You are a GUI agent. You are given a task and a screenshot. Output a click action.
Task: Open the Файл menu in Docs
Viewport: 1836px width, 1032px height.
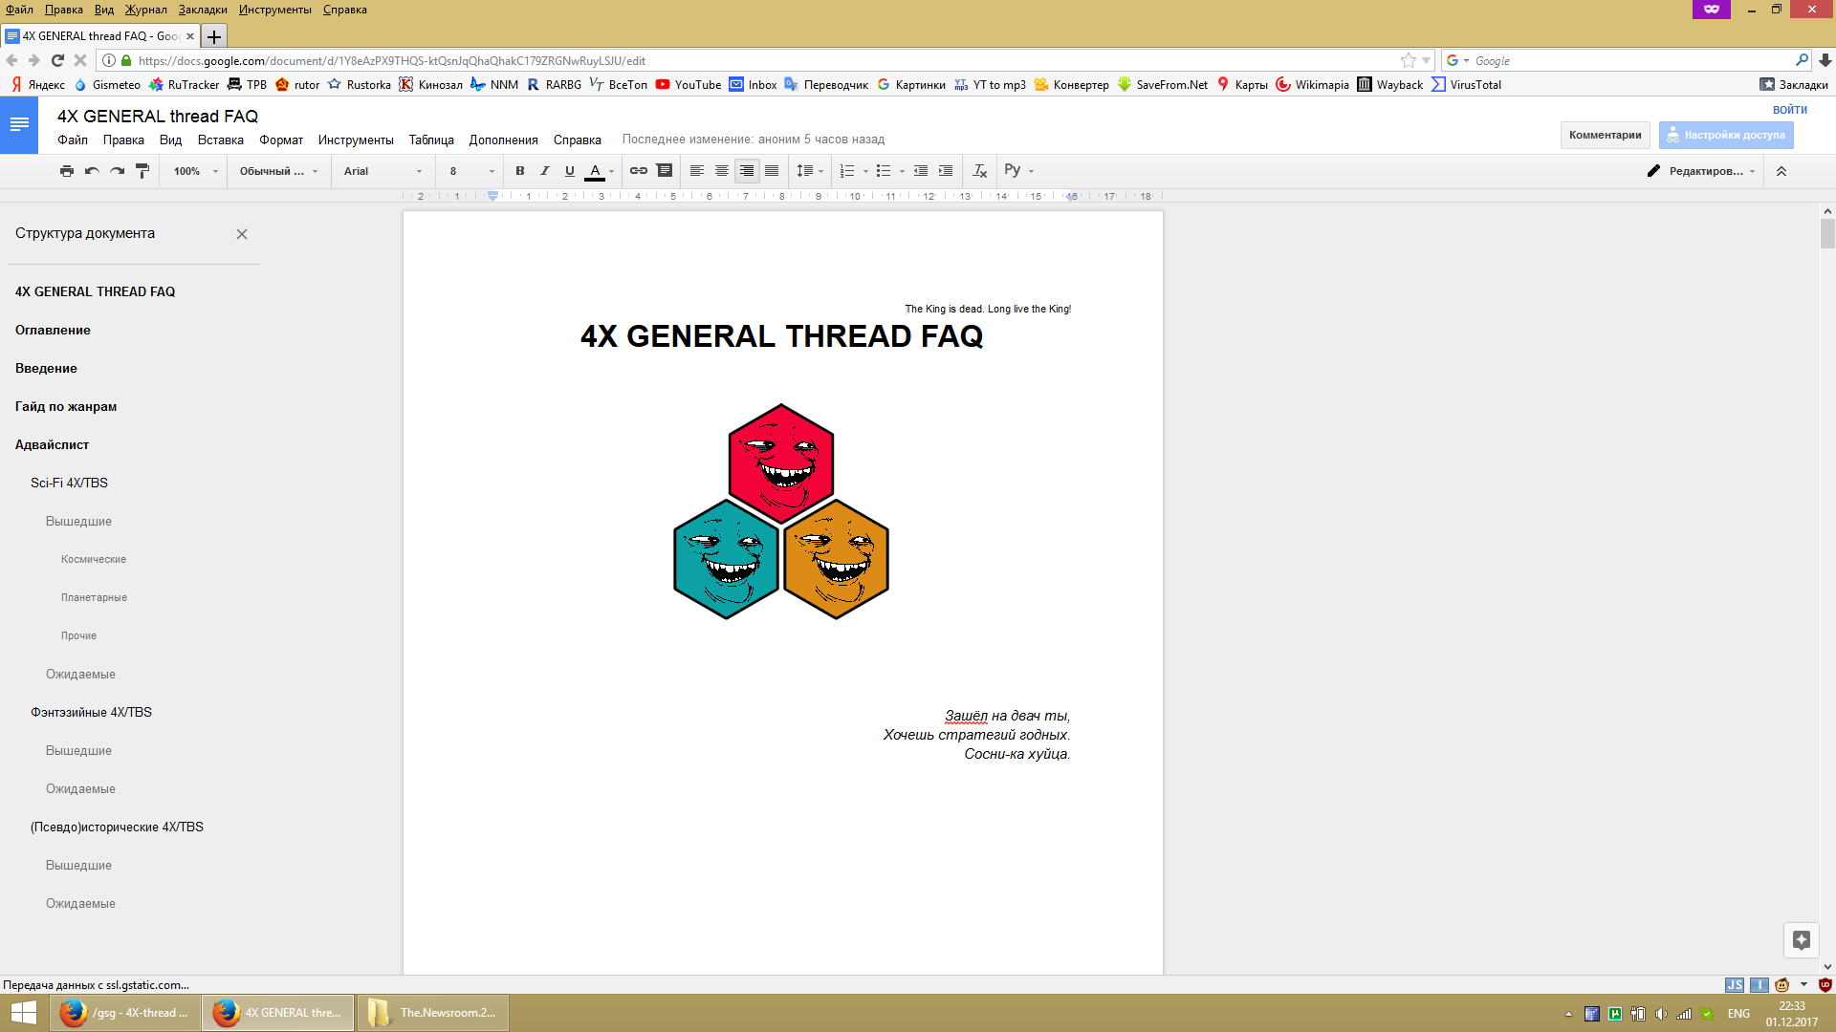(x=73, y=140)
